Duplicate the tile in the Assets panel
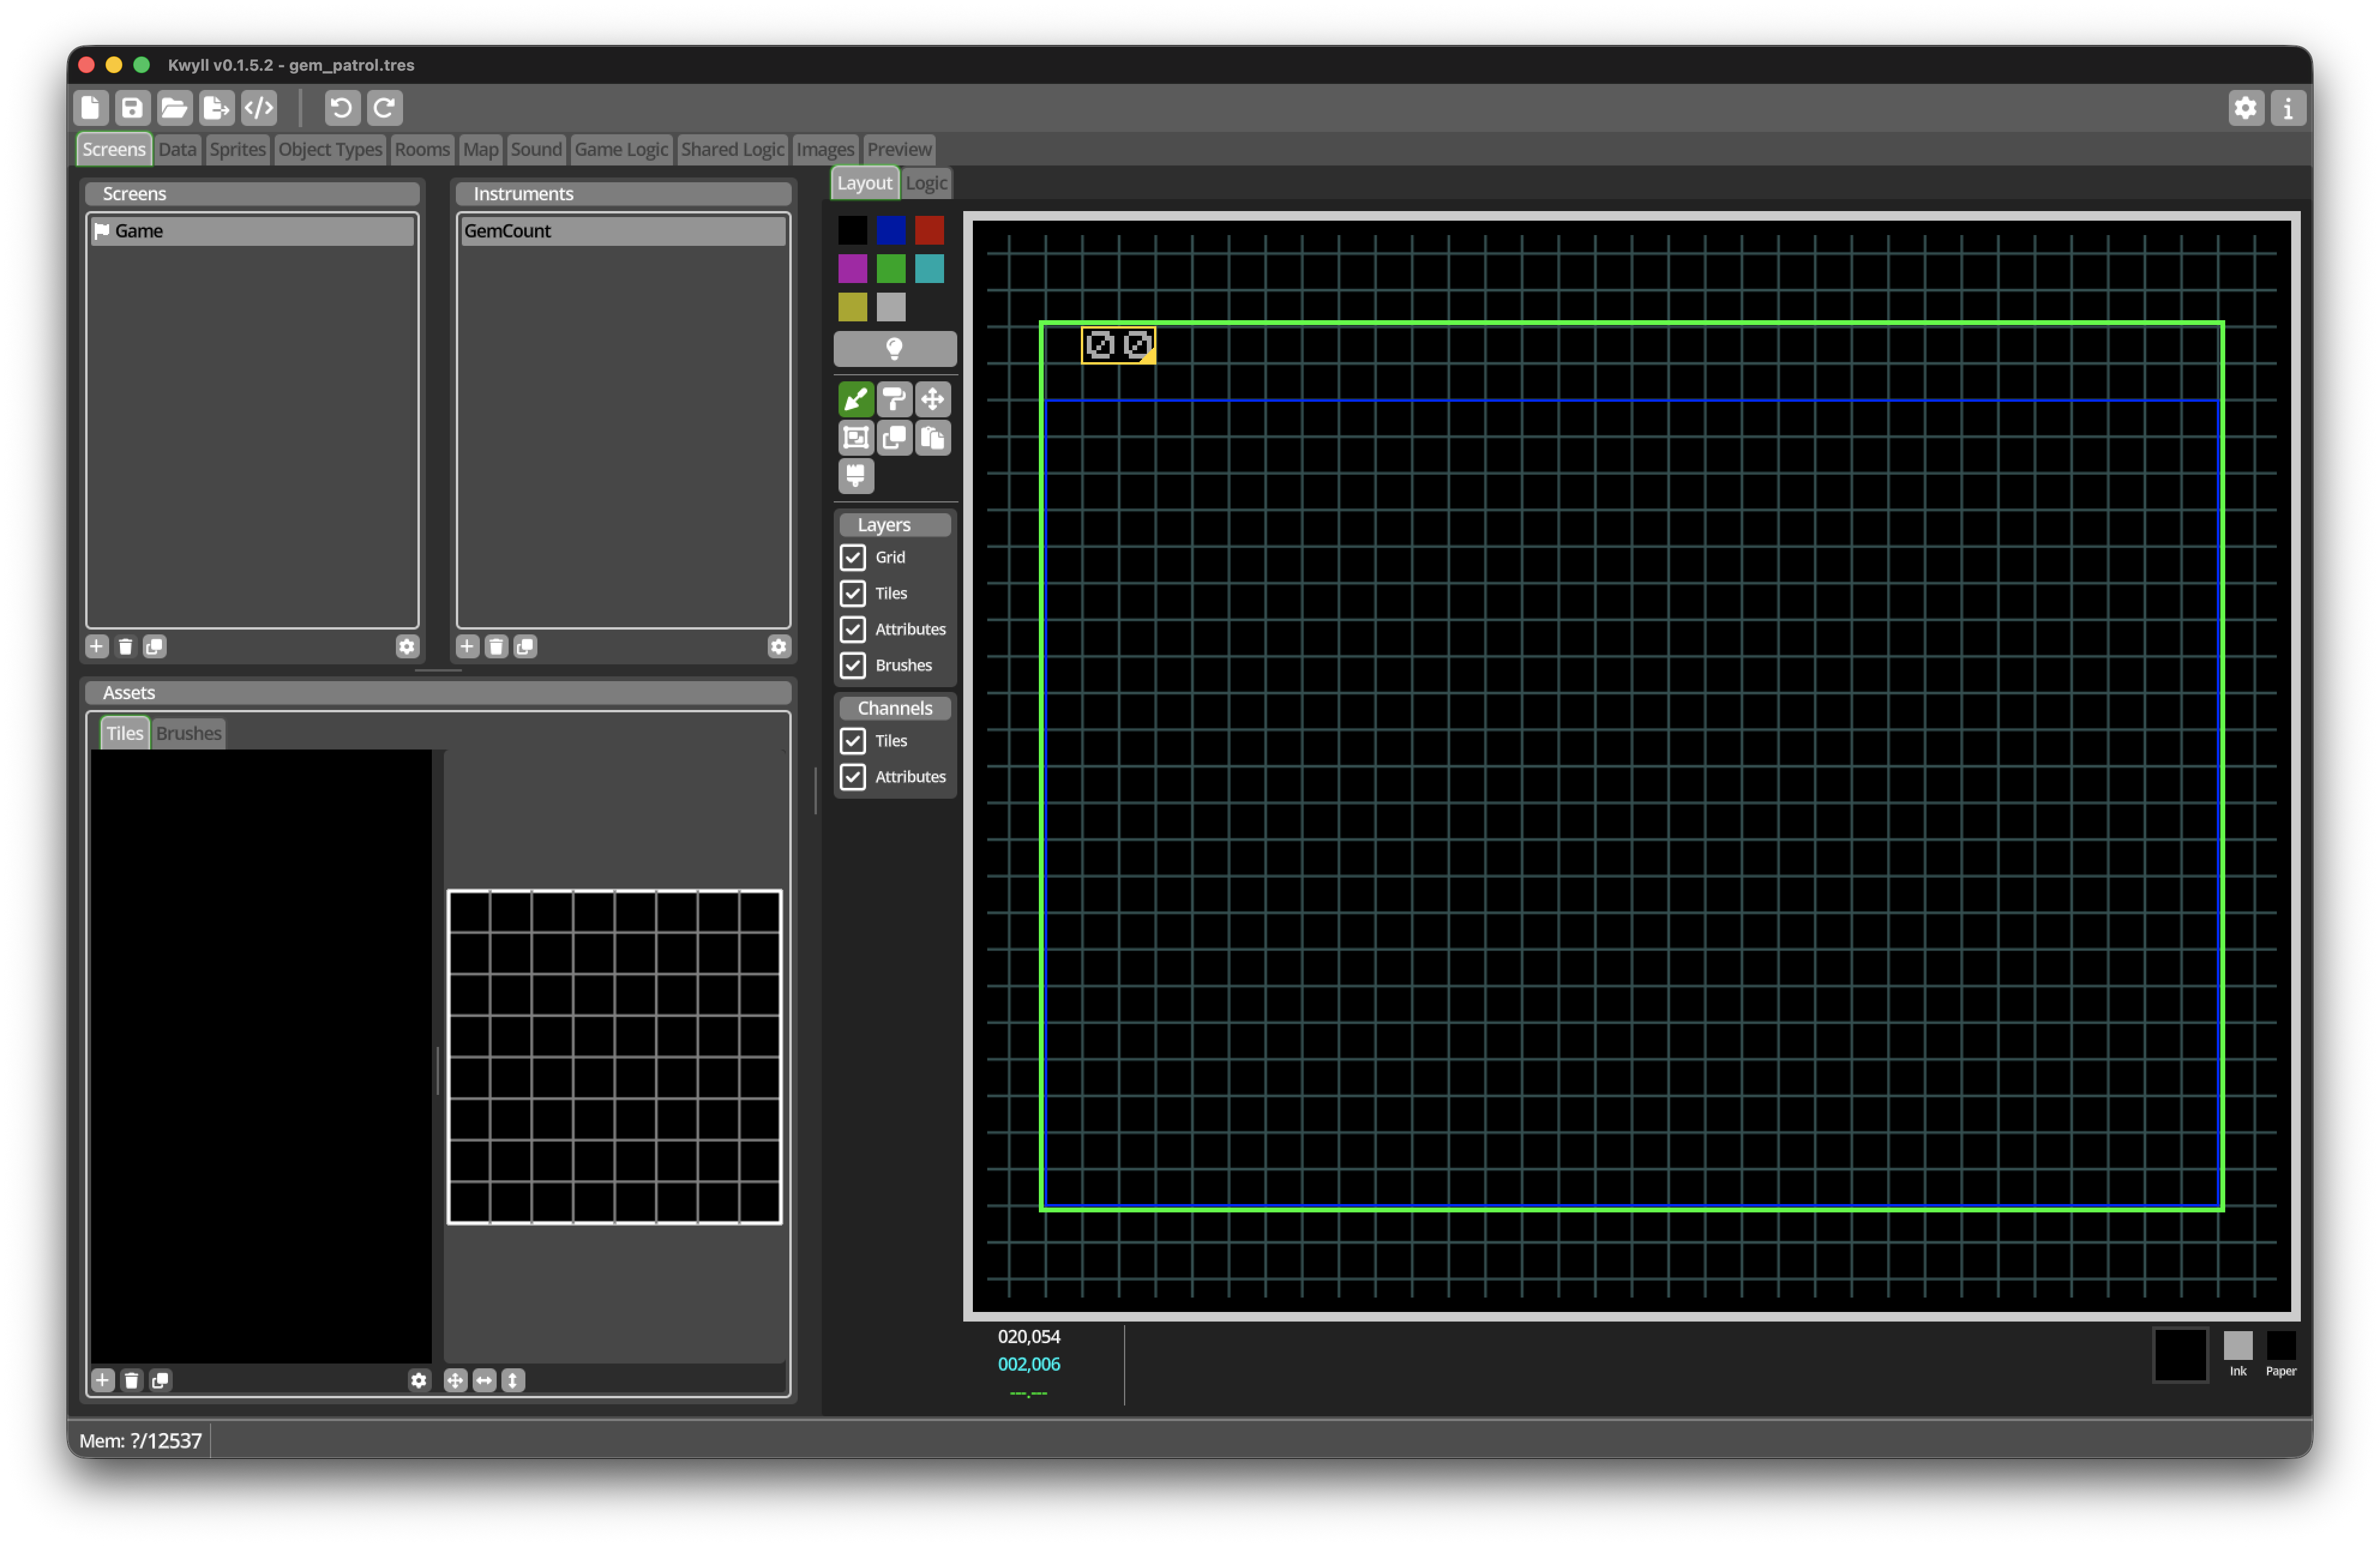 160,1381
